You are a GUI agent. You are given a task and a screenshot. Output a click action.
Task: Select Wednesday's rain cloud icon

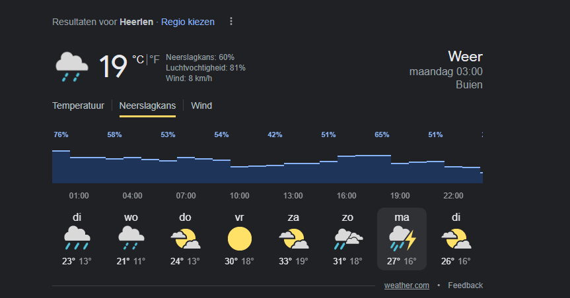pyautogui.click(x=131, y=238)
